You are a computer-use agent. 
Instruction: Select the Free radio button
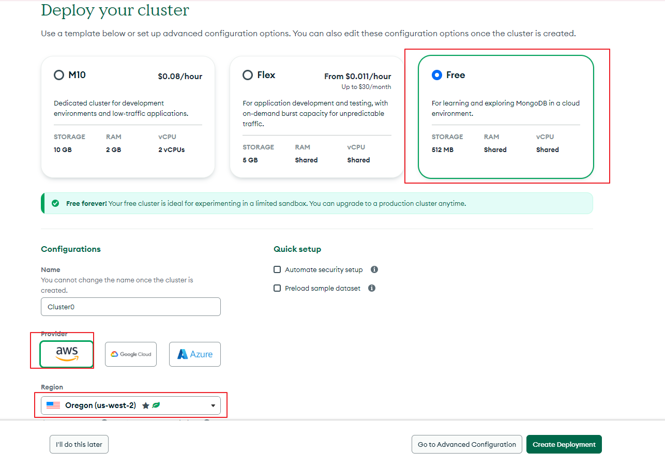click(x=437, y=75)
